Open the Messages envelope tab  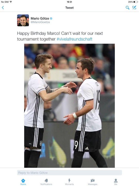93,182
